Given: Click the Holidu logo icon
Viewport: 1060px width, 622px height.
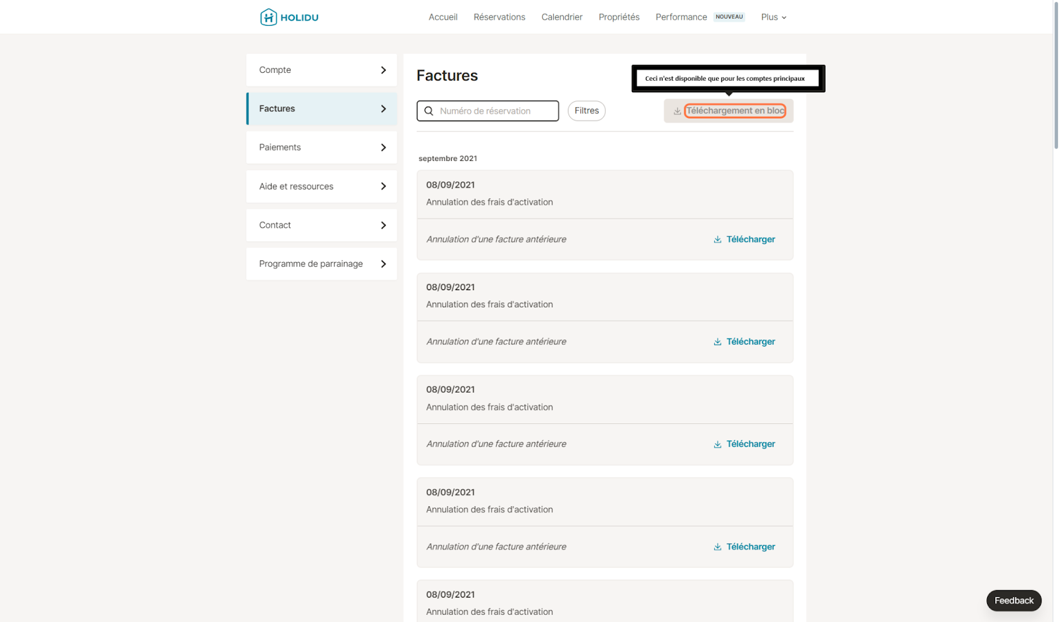Looking at the screenshot, I should [x=268, y=17].
